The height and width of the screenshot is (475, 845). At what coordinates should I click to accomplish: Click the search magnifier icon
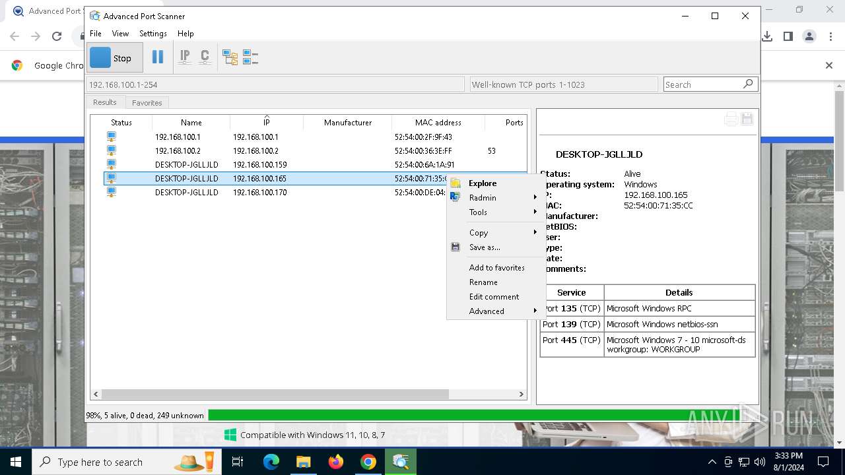[x=748, y=84]
